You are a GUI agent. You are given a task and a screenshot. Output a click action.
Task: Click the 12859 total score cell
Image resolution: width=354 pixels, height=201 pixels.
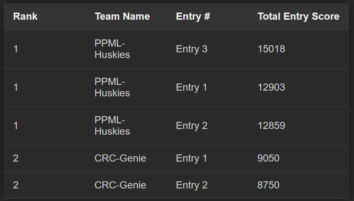pos(271,126)
